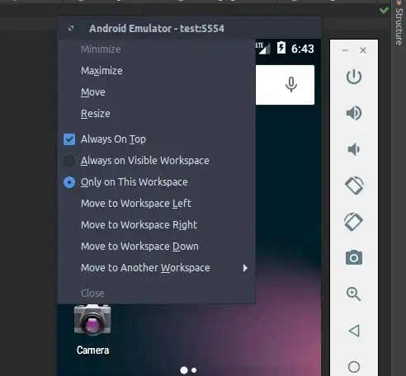Lower volume with the Volume Down icon

pyautogui.click(x=354, y=149)
